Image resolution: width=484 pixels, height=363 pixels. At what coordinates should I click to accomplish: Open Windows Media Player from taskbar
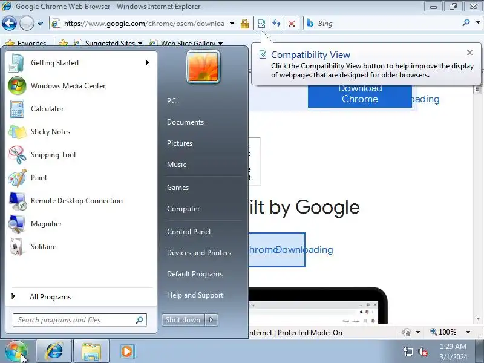tap(127, 352)
